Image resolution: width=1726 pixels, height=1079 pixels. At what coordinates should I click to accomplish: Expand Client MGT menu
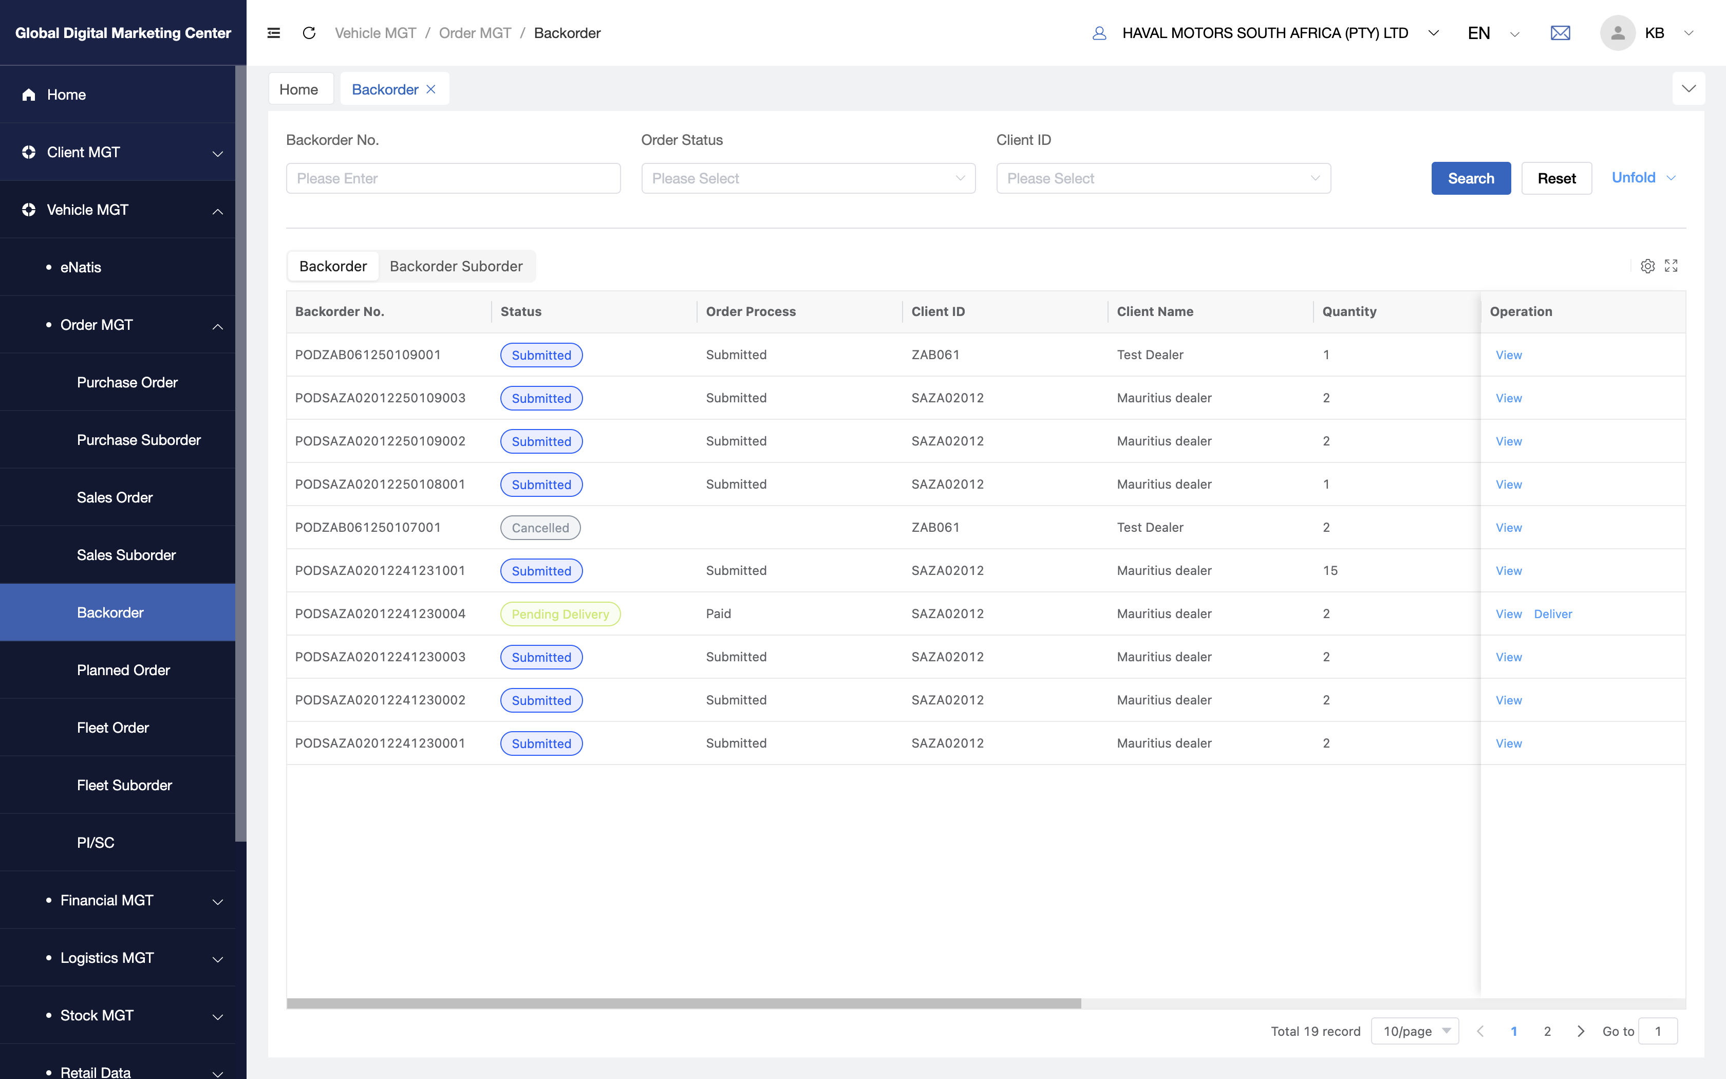[x=217, y=154]
